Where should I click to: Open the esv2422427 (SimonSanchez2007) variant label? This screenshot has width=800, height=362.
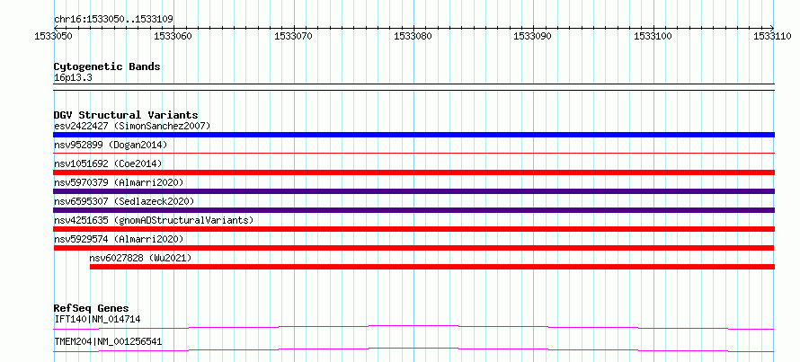point(132,126)
